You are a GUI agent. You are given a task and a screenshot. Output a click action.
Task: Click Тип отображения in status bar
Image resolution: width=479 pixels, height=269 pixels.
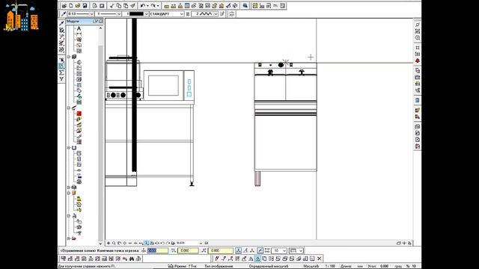pyautogui.click(x=219, y=266)
